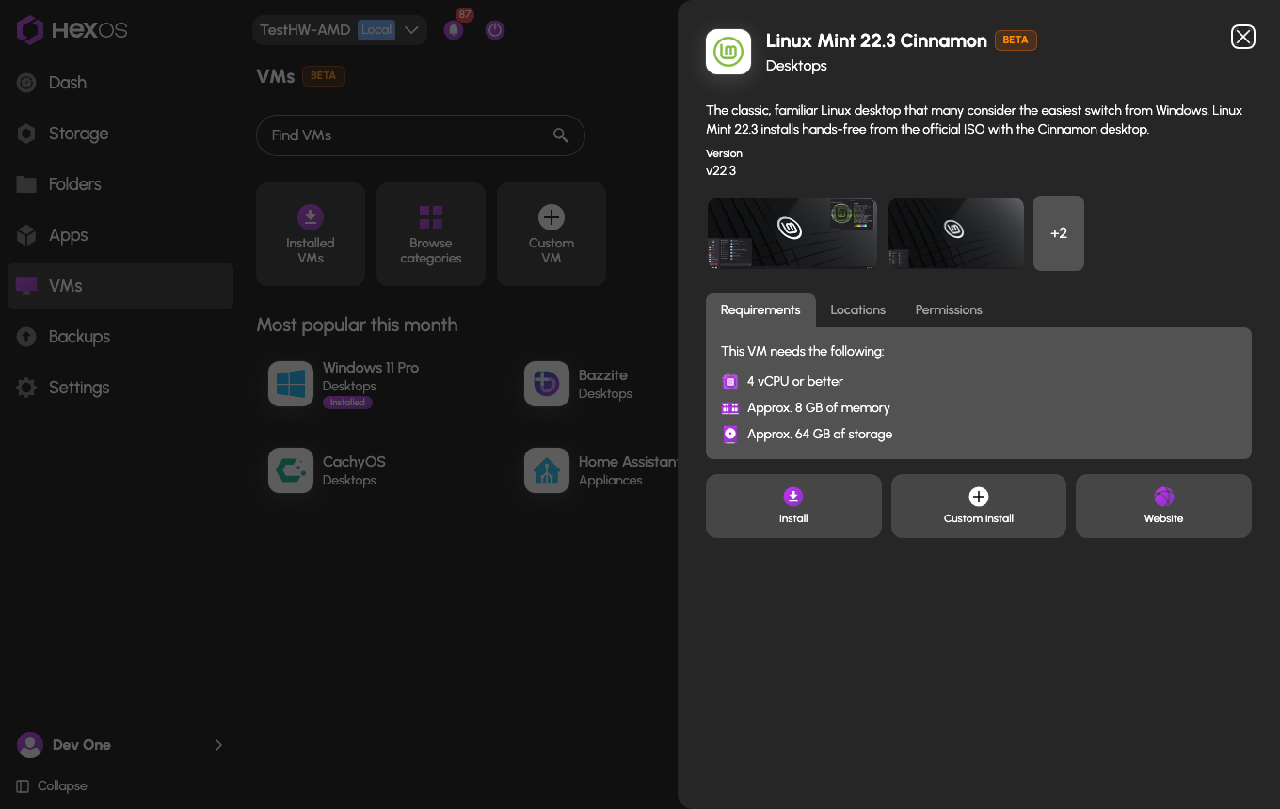
Task: Navigate to Apps in sidebar
Action: tap(120, 235)
